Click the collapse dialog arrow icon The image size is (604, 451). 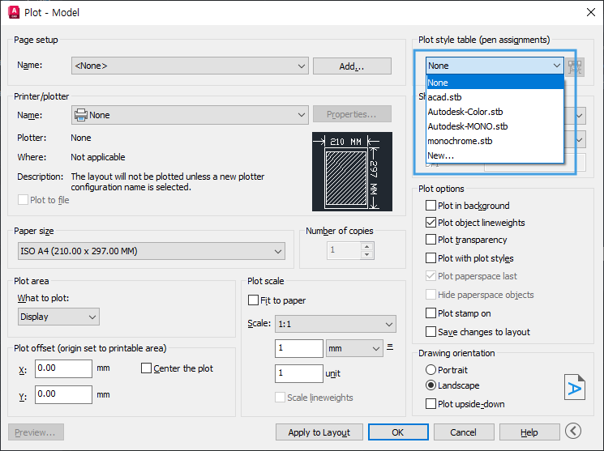pos(573,431)
